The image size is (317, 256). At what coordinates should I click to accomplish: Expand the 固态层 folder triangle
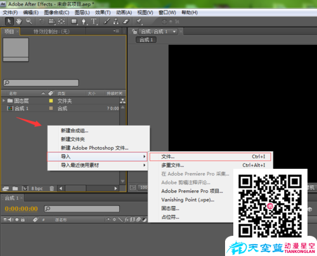(x=4, y=101)
